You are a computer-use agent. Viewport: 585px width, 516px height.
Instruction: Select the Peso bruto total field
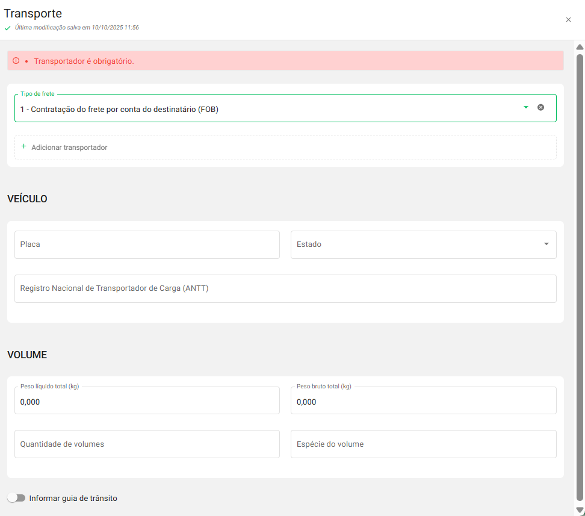(x=423, y=402)
